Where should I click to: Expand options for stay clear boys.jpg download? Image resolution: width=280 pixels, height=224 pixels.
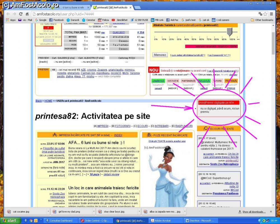point(139,211)
